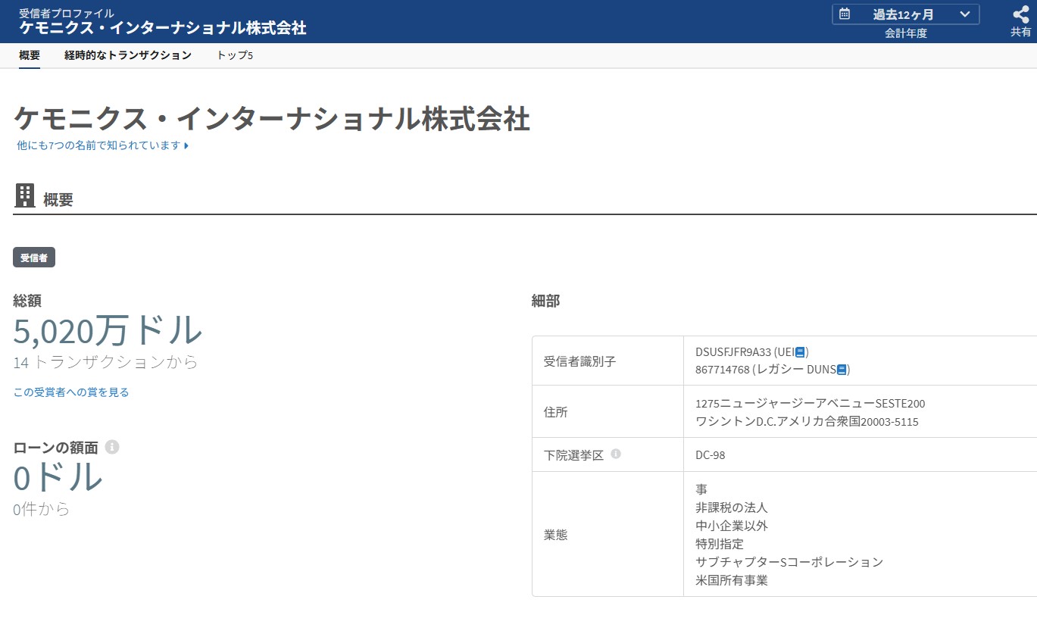Select the 概要 tab
Viewport: 1037px width, 634px height.
[30, 55]
